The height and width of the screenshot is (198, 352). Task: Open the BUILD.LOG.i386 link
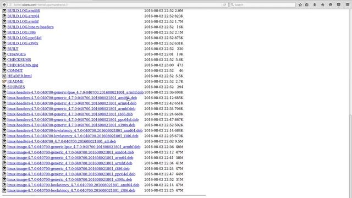(21, 32)
